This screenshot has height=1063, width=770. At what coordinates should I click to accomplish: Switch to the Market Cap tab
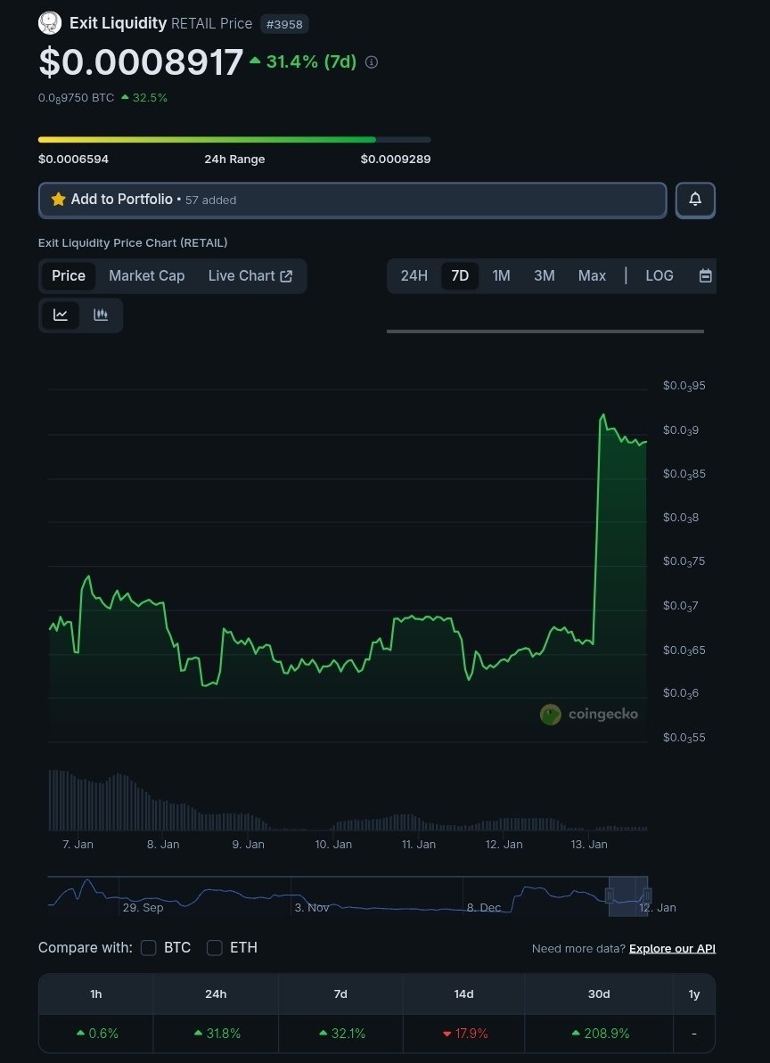coord(146,275)
